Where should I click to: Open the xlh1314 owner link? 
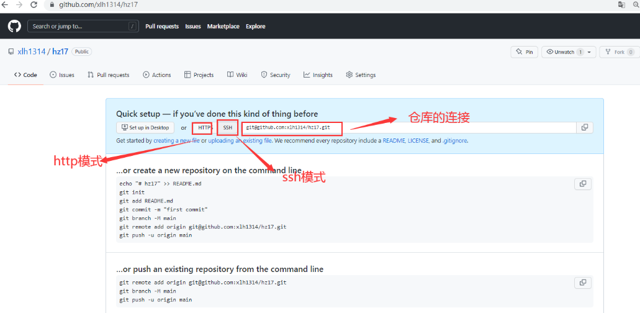32,52
